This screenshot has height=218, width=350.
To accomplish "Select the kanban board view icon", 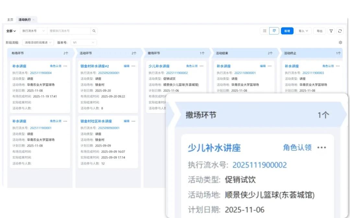I will tap(274, 31).
